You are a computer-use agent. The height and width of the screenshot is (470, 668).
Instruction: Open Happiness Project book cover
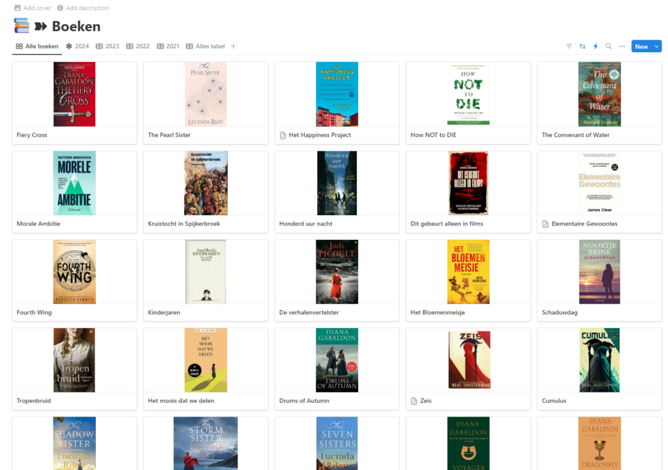click(x=337, y=94)
